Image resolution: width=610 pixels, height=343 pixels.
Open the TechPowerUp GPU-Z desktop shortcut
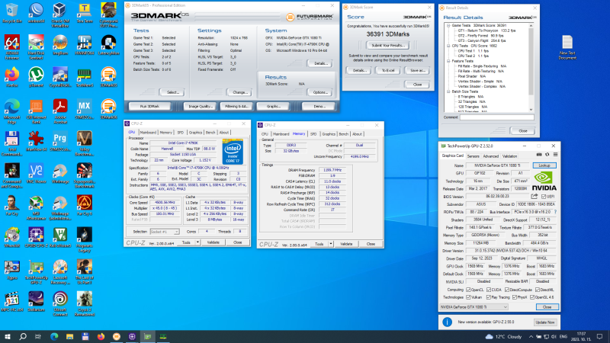[36, 272]
